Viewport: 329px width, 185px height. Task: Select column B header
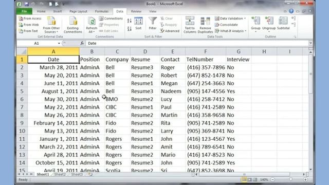coord(92,51)
